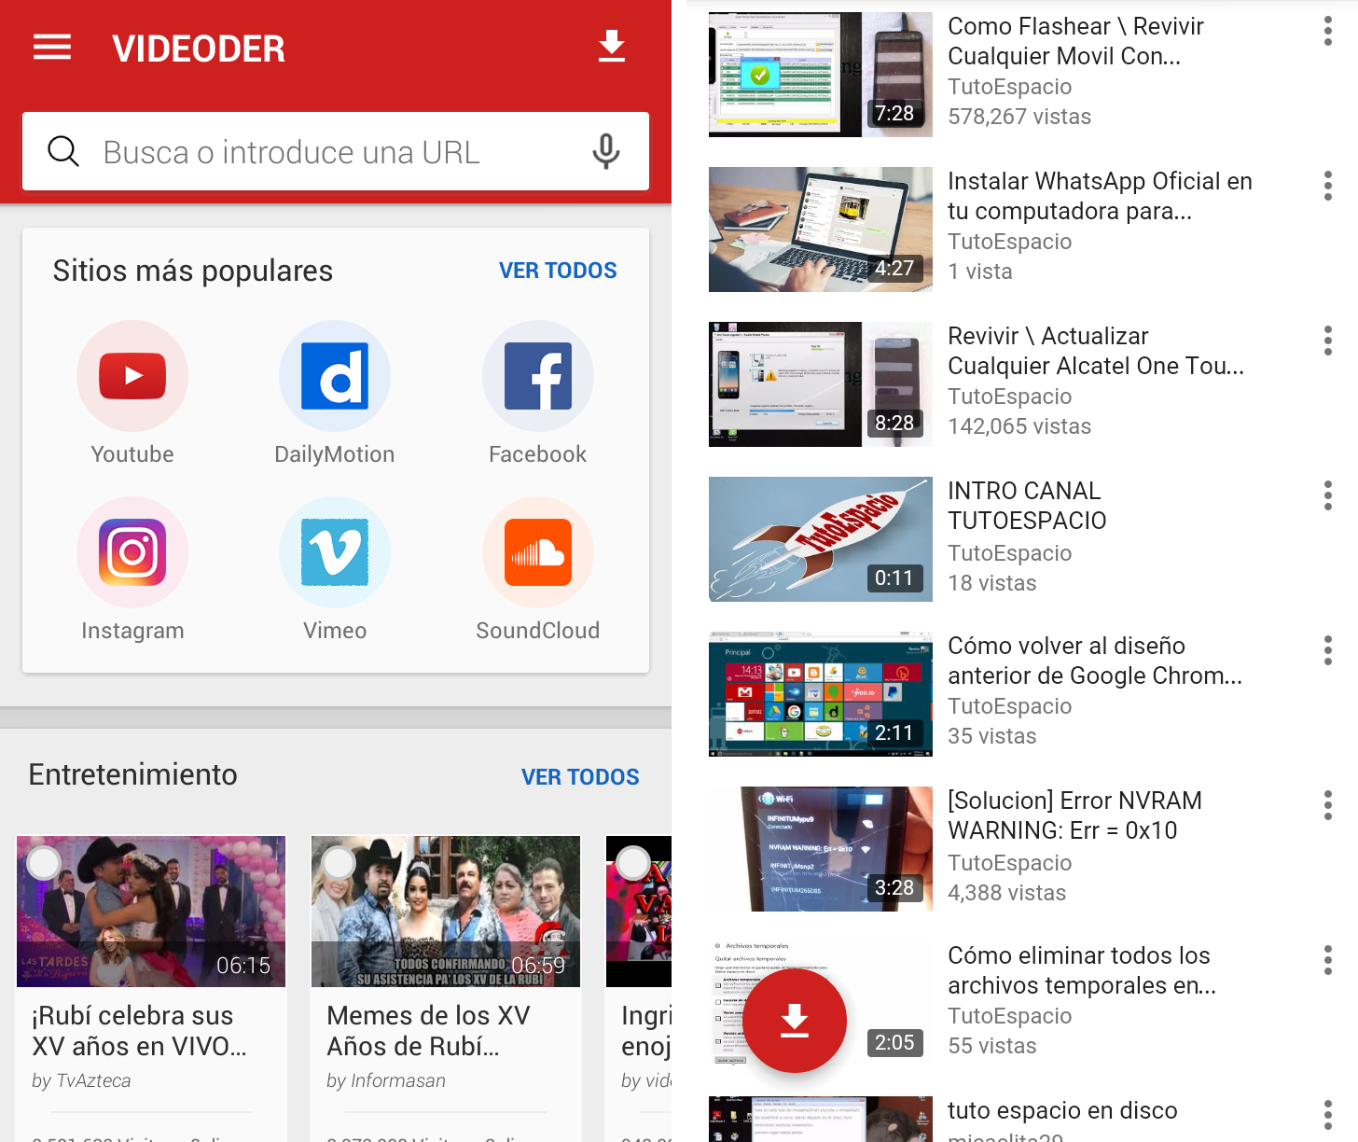The height and width of the screenshot is (1142, 1358).
Task: Tap the search magnifier icon
Action: (x=63, y=150)
